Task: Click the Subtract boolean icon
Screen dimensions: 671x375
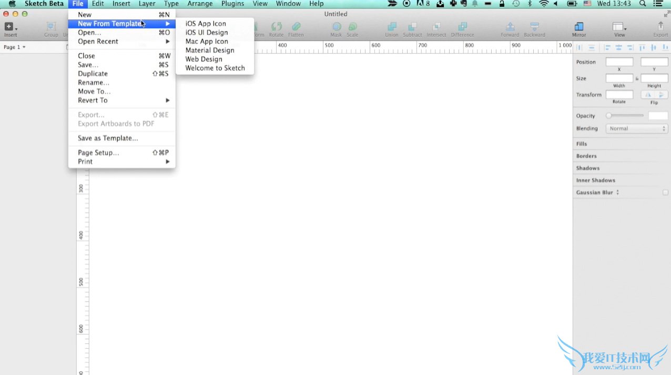Action: 412,26
